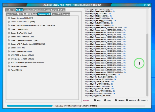Minimize the Android Utility PRO window
The image size is (155, 112).
click(142, 5)
